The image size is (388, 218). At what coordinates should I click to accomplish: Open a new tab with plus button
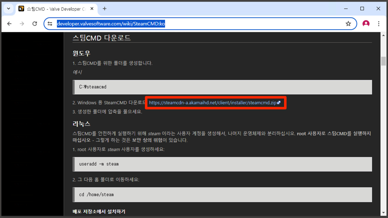pyautogui.click(x=105, y=9)
